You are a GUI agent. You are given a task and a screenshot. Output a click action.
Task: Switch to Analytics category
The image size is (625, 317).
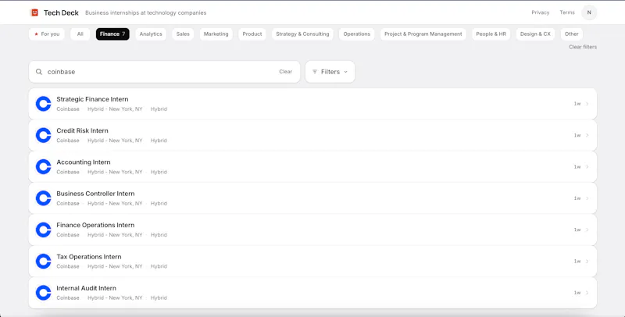click(x=151, y=34)
